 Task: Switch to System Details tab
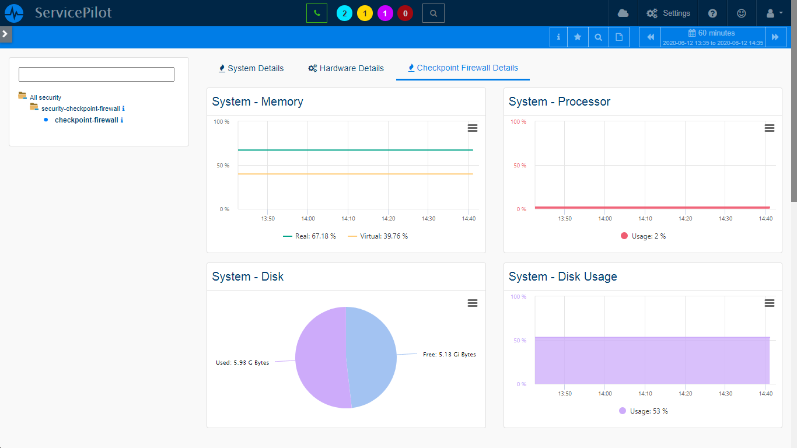[x=251, y=68]
